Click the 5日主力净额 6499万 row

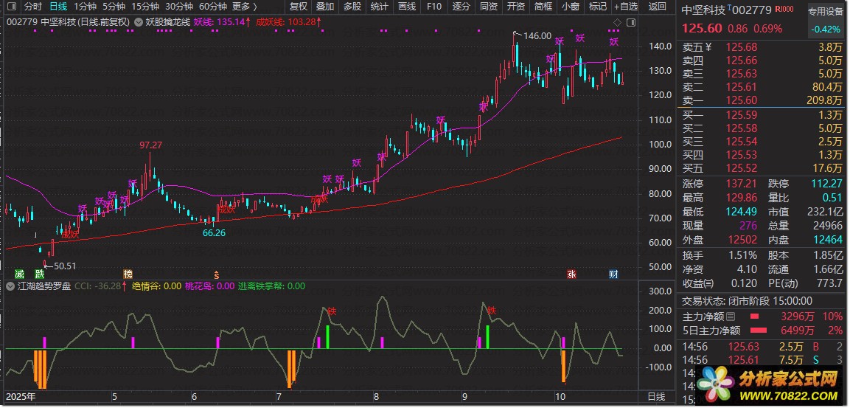[x=762, y=331]
